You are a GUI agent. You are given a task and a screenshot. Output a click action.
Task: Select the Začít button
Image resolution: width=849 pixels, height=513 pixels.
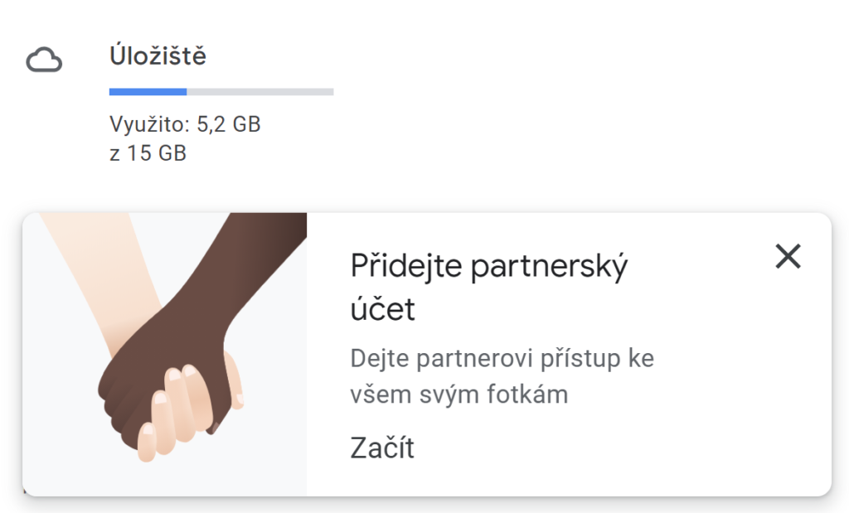pos(382,448)
